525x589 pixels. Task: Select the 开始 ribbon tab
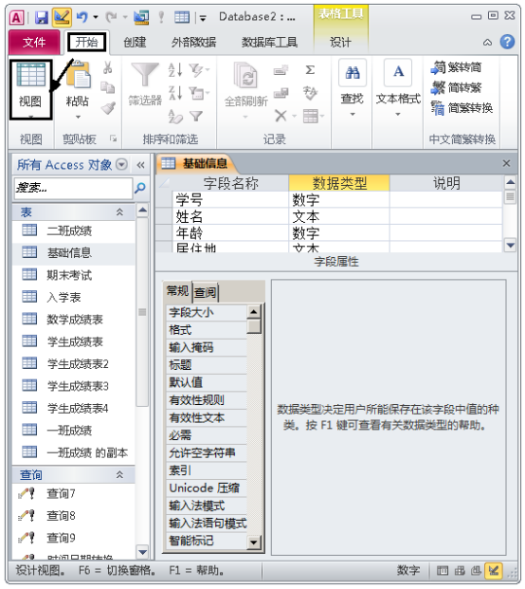pos(86,42)
